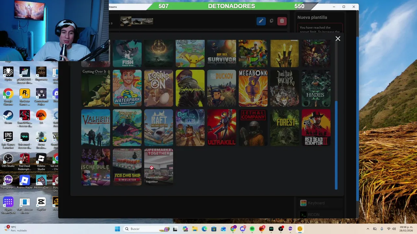Open the Unpossess desktop shortcut
Viewport: 417px width, 234px height.
click(x=41, y=74)
